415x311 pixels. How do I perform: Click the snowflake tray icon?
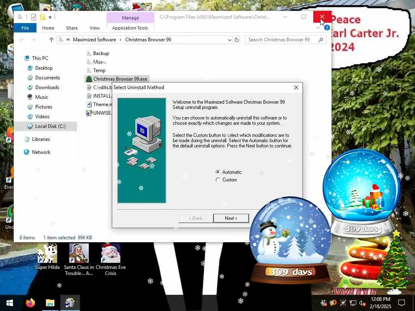(x=343, y=303)
